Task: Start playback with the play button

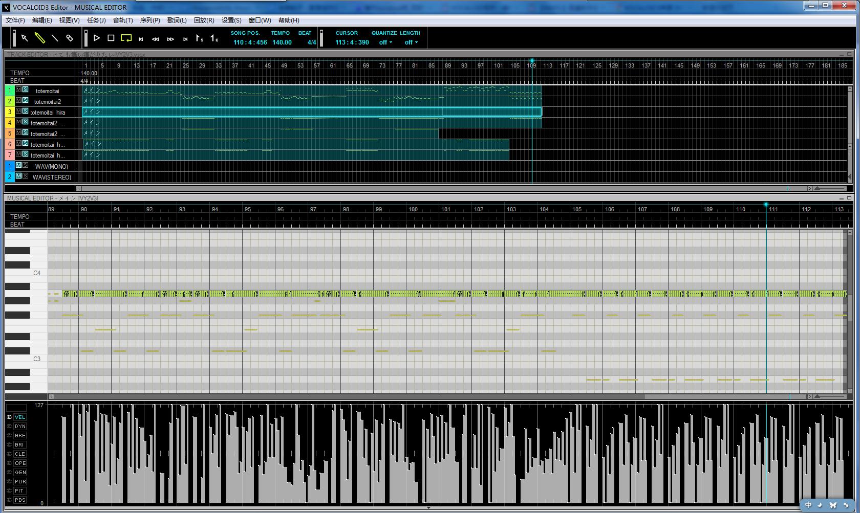Action: tap(96, 38)
